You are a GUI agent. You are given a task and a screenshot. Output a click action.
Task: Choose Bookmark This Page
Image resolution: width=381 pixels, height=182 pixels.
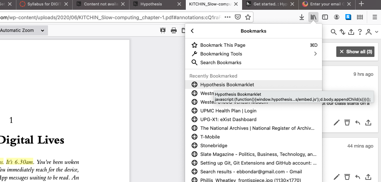(253, 45)
